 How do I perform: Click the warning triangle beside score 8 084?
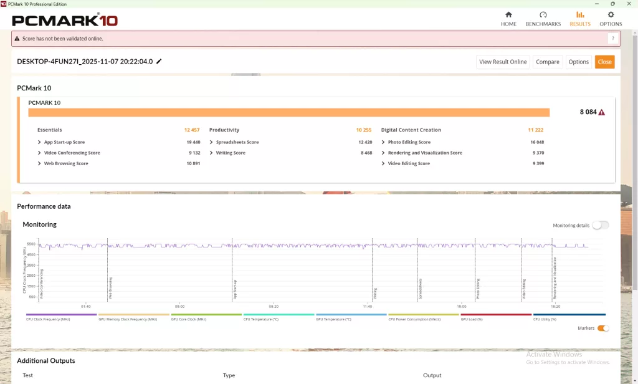602,113
